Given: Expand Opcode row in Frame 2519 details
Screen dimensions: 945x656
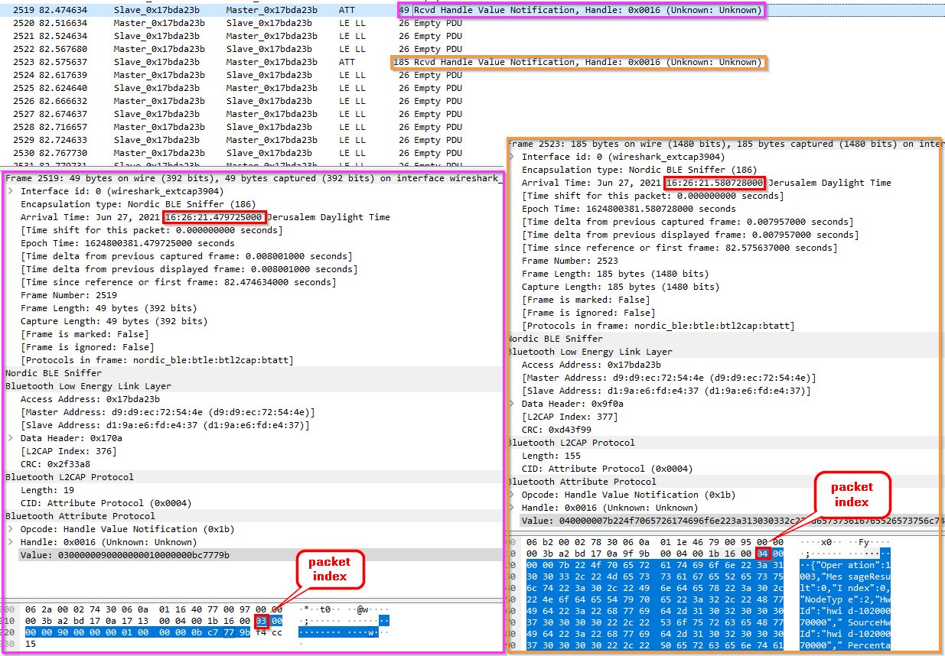Looking at the screenshot, I should pos(10,529).
